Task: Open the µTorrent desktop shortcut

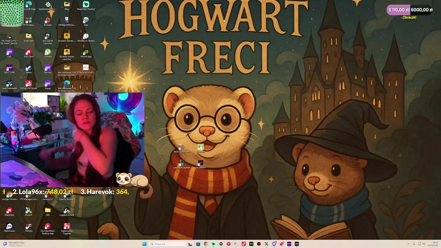Action: coord(48,53)
